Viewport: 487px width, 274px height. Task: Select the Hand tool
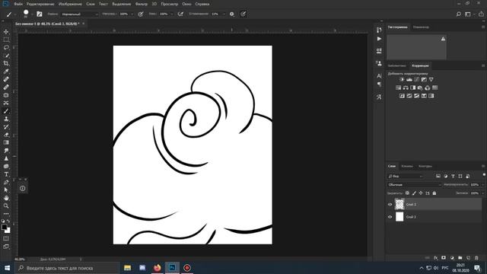pyautogui.click(x=6, y=198)
